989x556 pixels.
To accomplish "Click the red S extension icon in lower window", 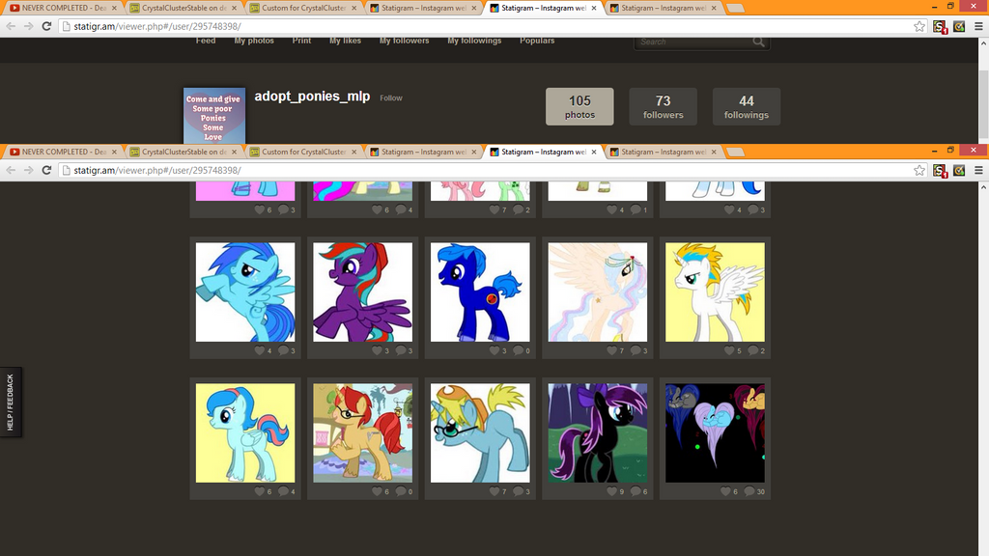I will [x=940, y=170].
